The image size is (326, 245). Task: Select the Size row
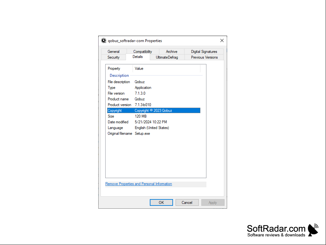click(154, 116)
